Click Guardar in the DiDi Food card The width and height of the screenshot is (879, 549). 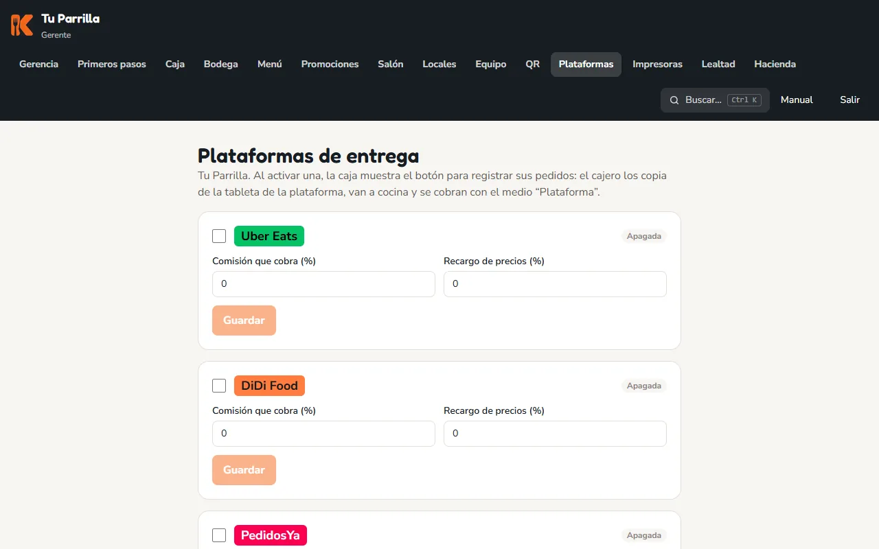pos(244,470)
